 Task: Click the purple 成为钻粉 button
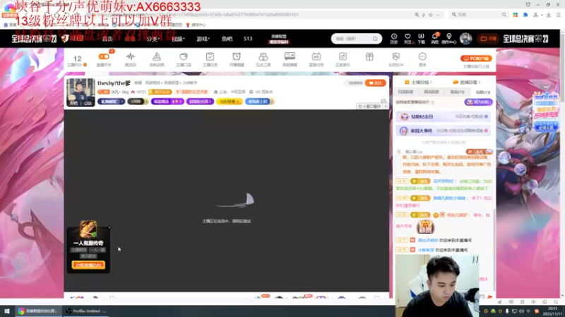pos(479,102)
